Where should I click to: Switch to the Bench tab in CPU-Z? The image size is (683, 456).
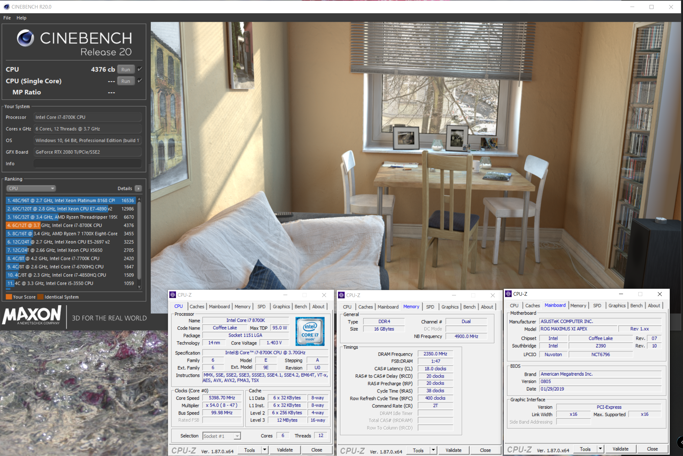pos(301,306)
